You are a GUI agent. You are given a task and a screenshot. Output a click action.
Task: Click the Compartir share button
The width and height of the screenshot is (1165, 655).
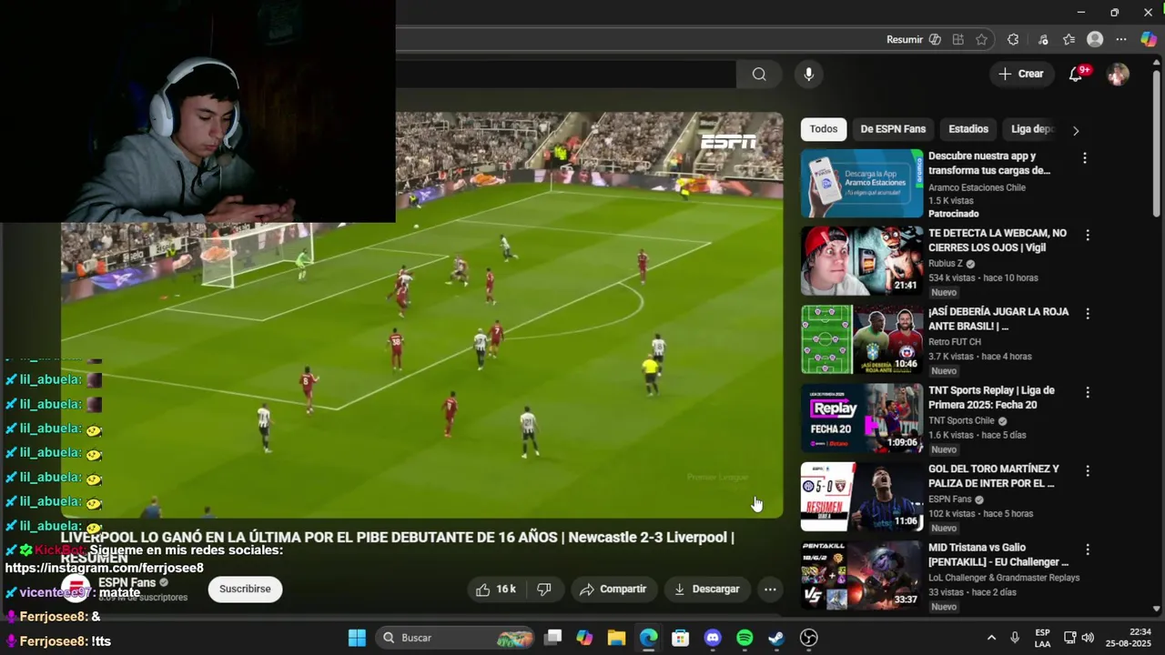point(613,589)
